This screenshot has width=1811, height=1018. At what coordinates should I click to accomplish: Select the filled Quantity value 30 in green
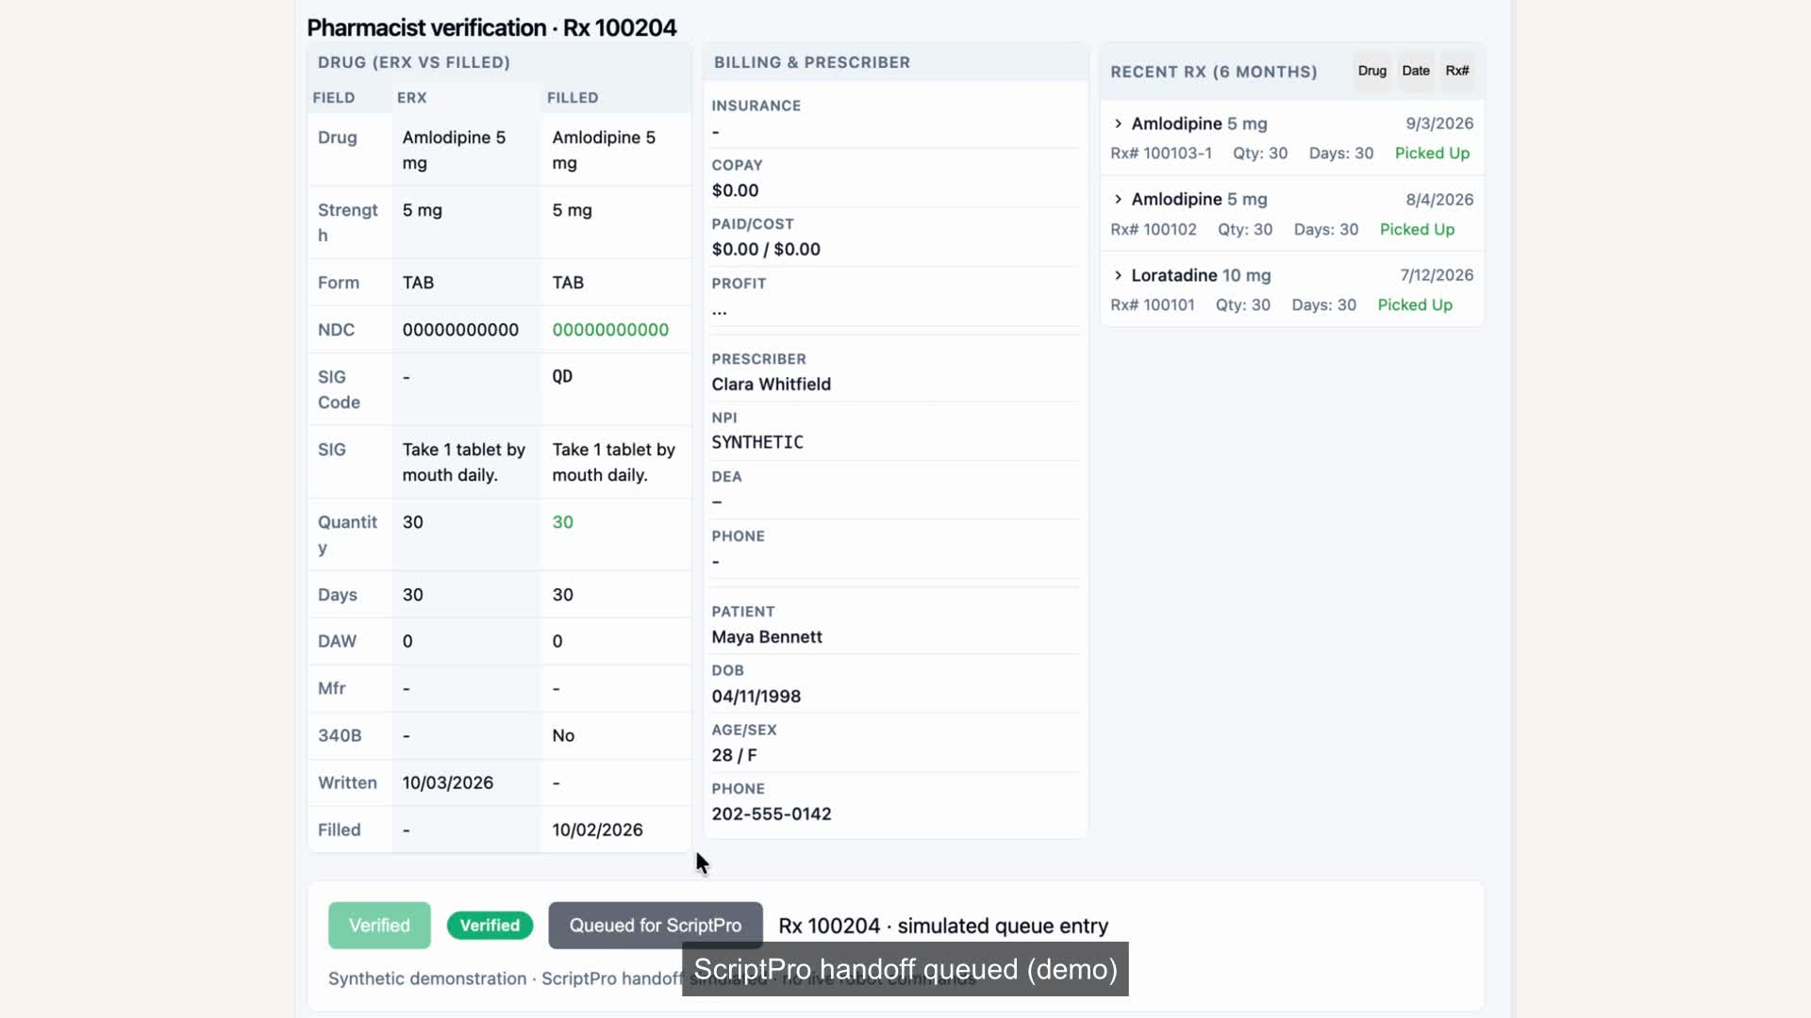pos(562,522)
